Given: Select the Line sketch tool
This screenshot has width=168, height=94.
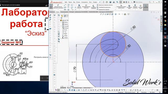Looking at the screenshot, I should (65, 5).
